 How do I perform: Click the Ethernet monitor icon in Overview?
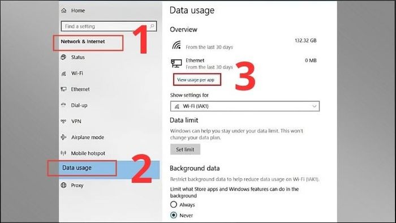177,63
